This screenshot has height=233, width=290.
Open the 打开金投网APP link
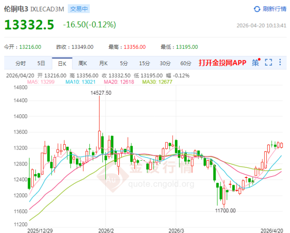(222, 63)
